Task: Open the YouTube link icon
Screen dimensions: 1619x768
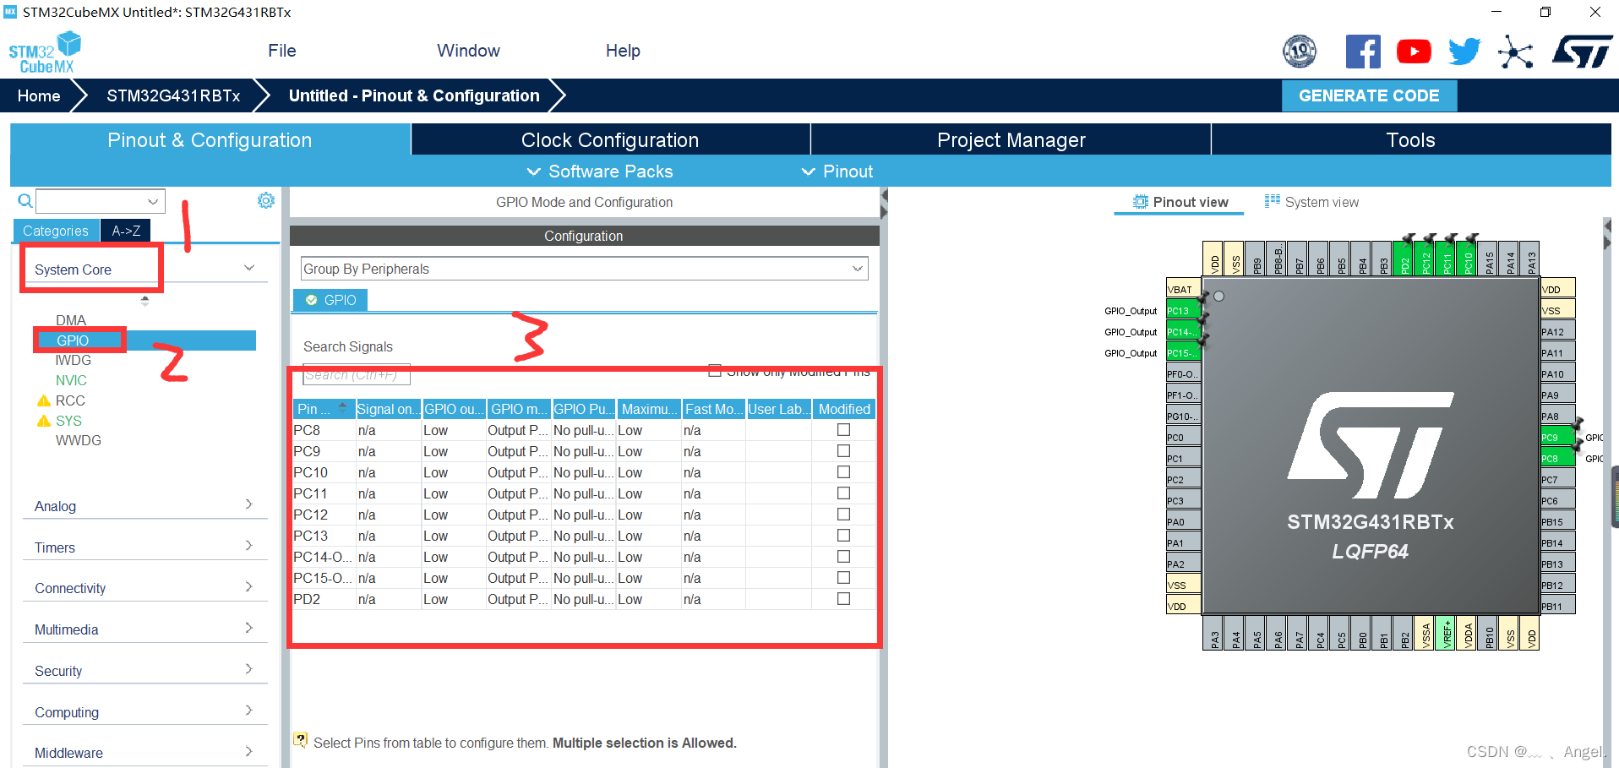Action: coord(1414,52)
